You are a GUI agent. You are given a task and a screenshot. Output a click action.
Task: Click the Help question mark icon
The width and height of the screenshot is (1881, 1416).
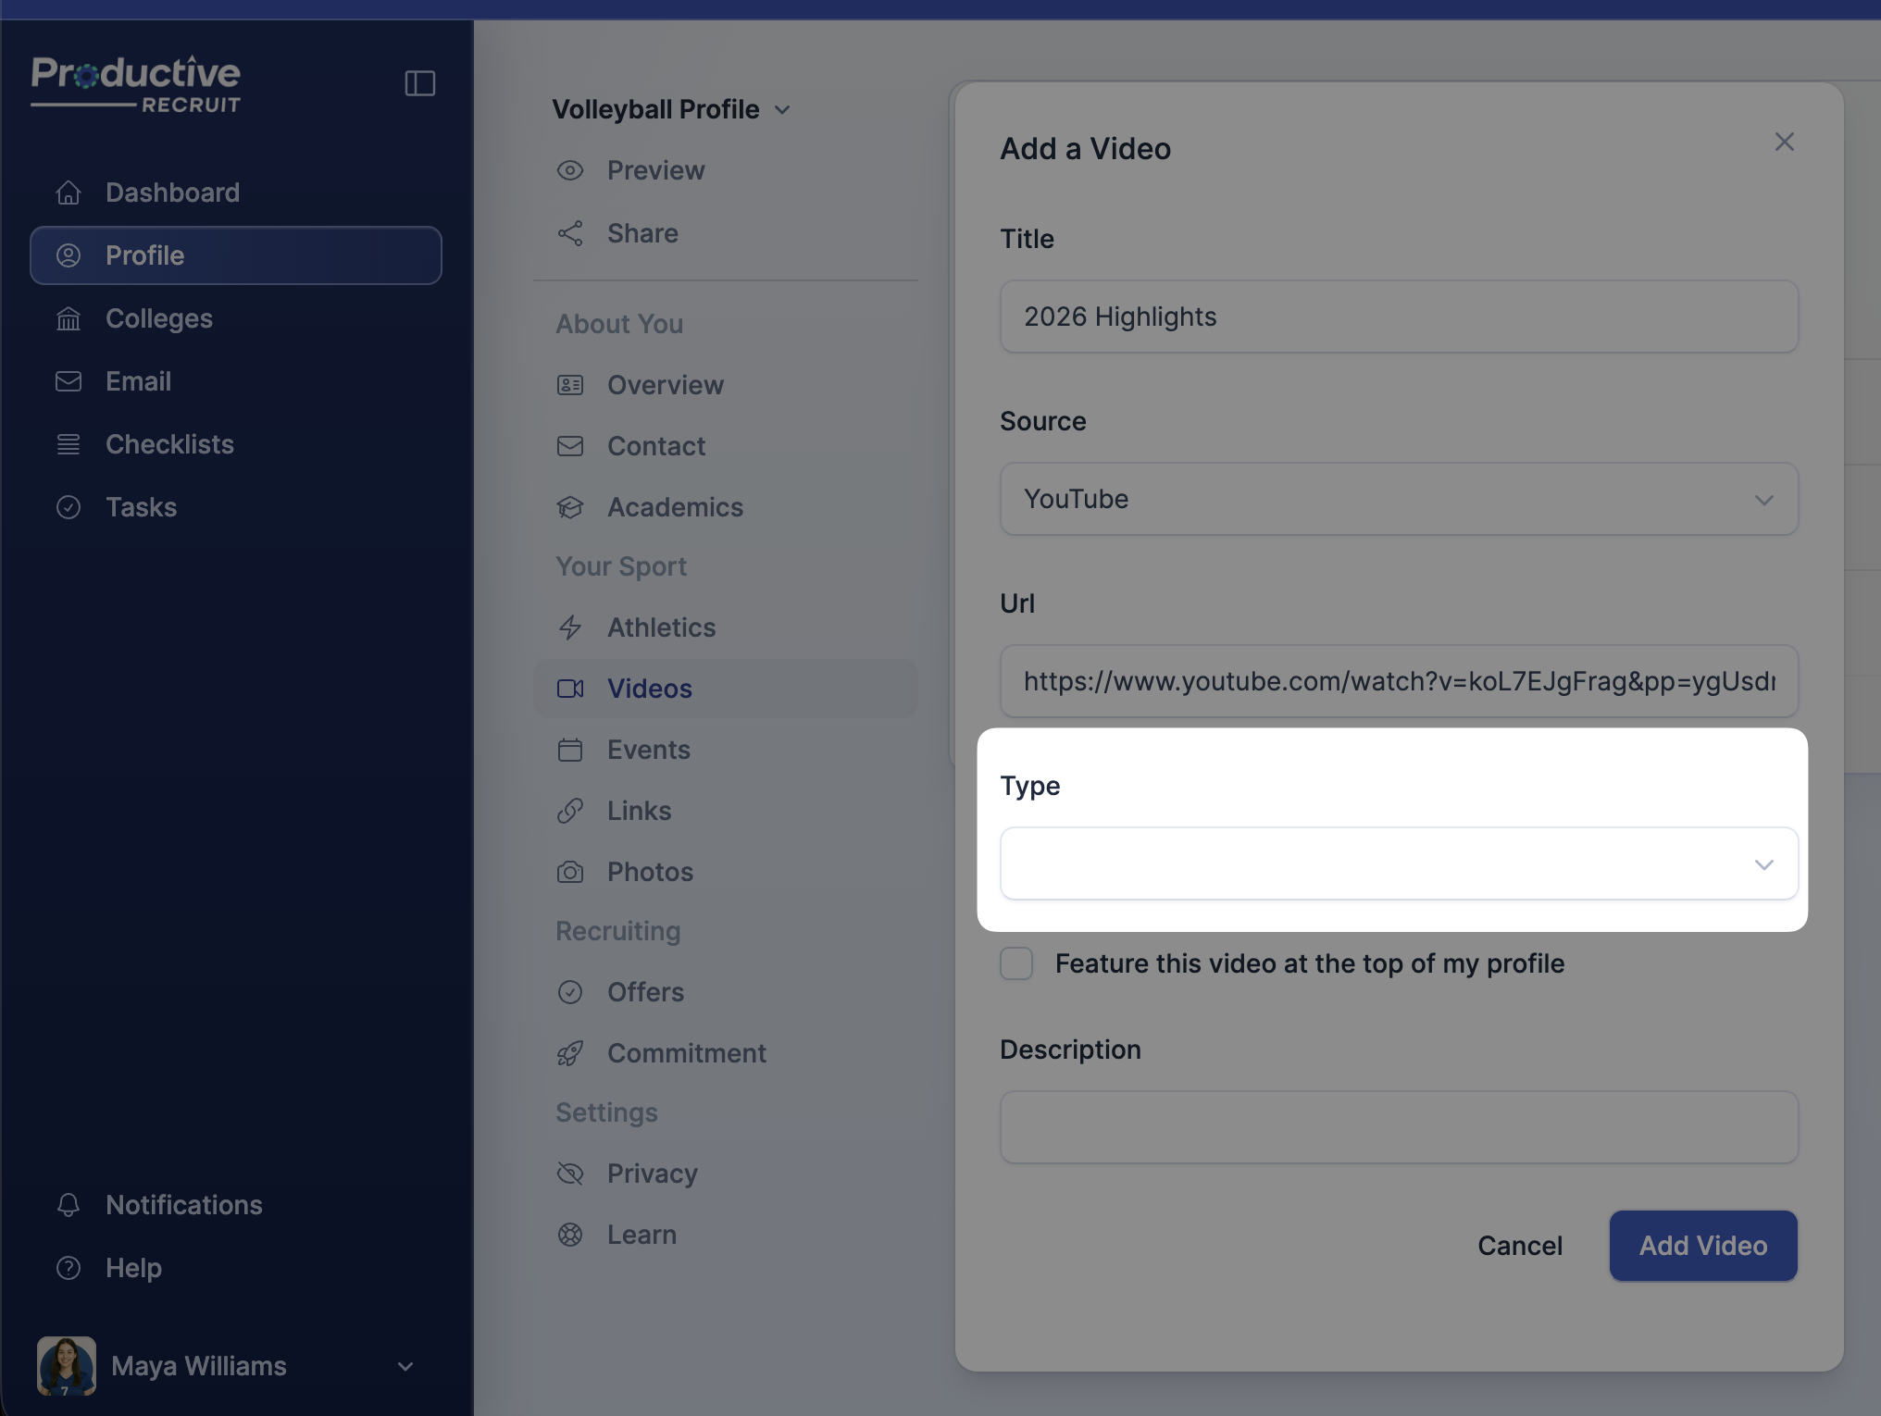click(x=69, y=1268)
